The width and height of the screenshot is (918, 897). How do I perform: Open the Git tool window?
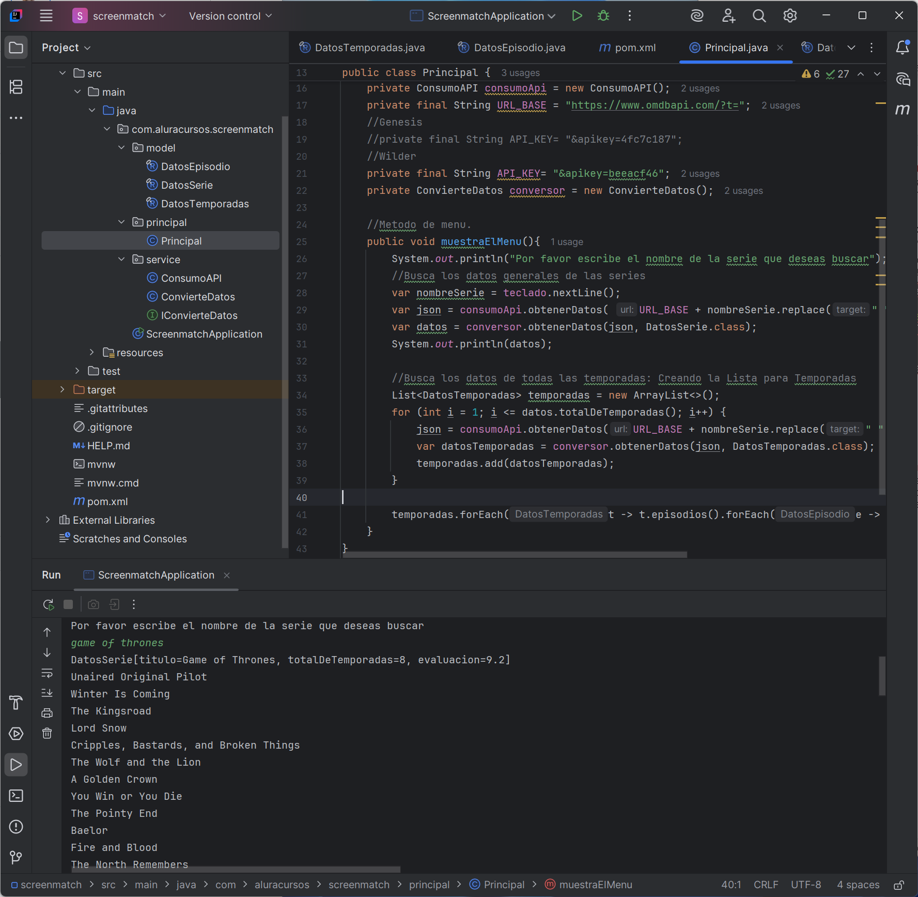16,858
